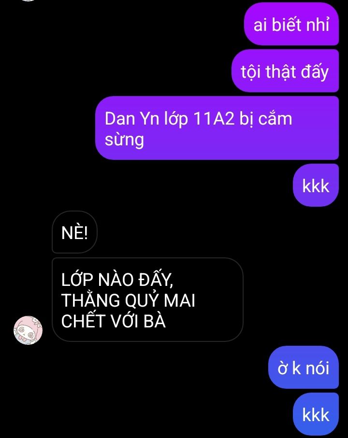Select the received 'NÈ!' message bubble

click(x=74, y=232)
